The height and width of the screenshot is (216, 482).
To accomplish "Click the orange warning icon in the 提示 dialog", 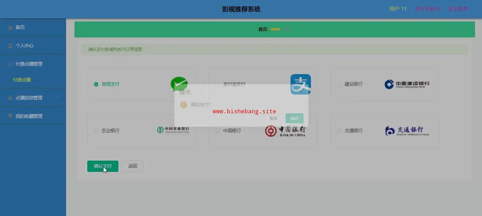I will 183,104.
